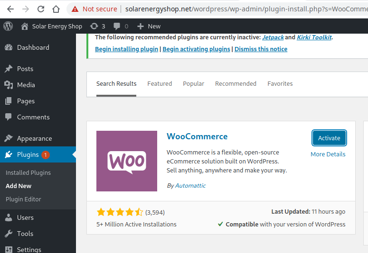
Task: Switch to the Popular tab
Action: click(194, 84)
